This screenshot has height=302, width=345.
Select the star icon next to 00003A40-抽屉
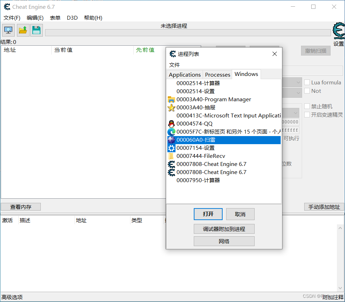pyautogui.click(x=171, y=107)
